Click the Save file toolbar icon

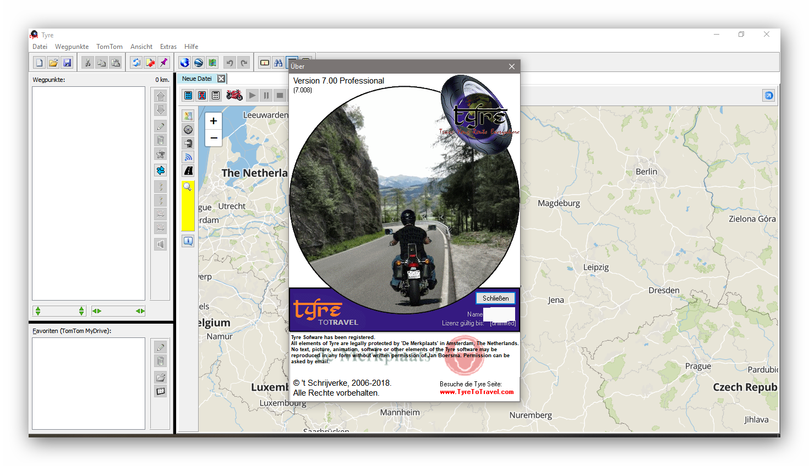tap(67, 63)
